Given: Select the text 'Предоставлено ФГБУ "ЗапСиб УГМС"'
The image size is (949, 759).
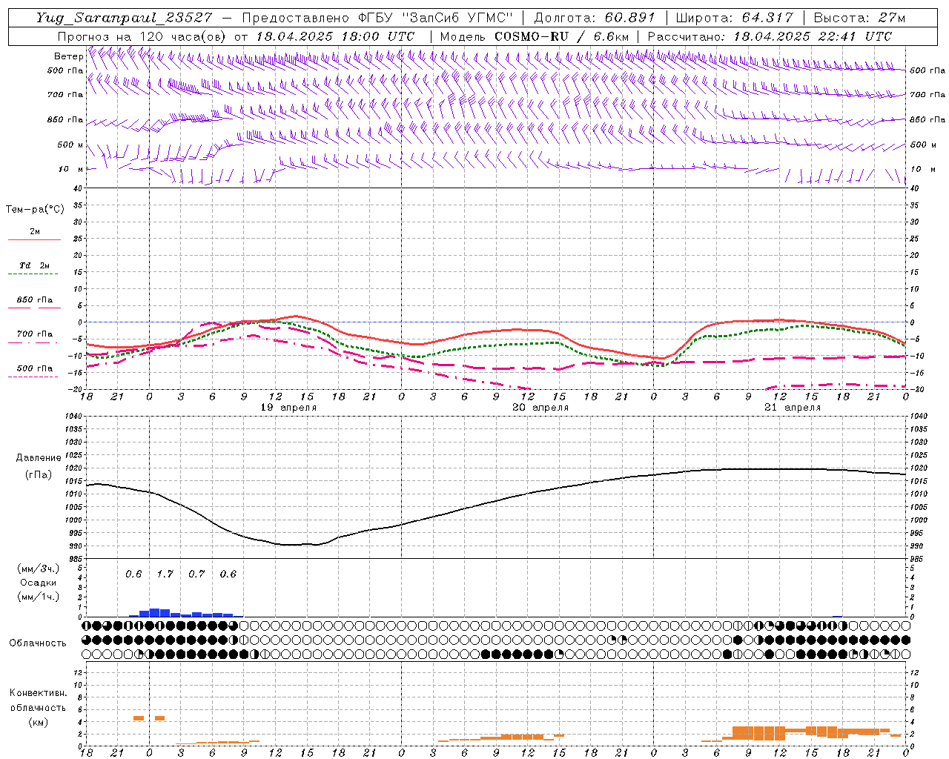Looking at the screenshot, I should click(378, 18).
